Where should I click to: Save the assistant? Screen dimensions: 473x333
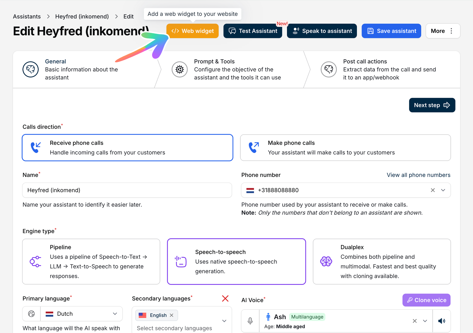(x=391, y=31)
